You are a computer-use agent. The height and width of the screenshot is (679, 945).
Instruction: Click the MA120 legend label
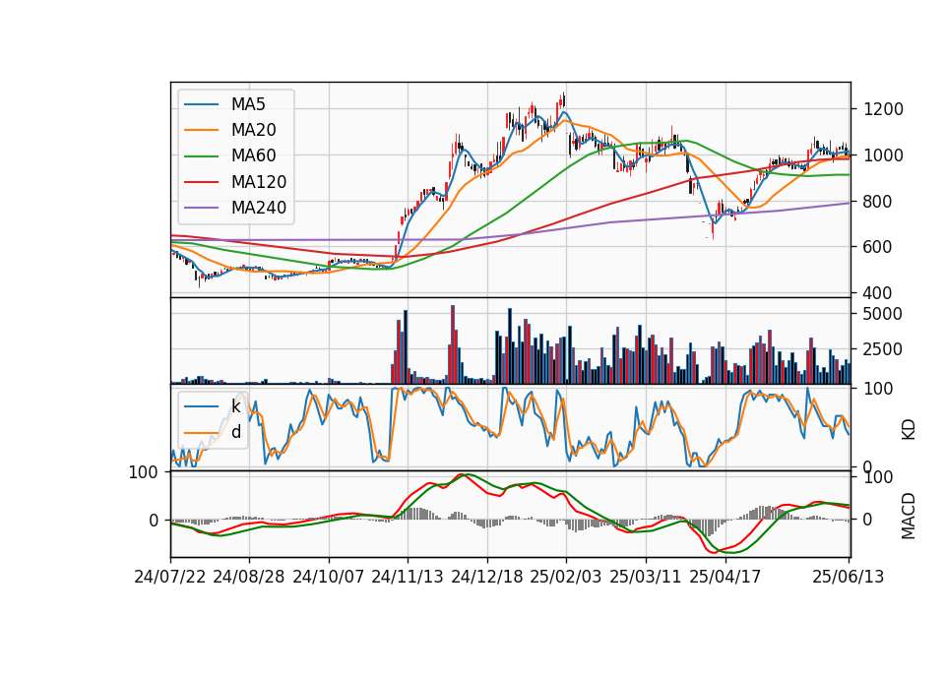259,182
